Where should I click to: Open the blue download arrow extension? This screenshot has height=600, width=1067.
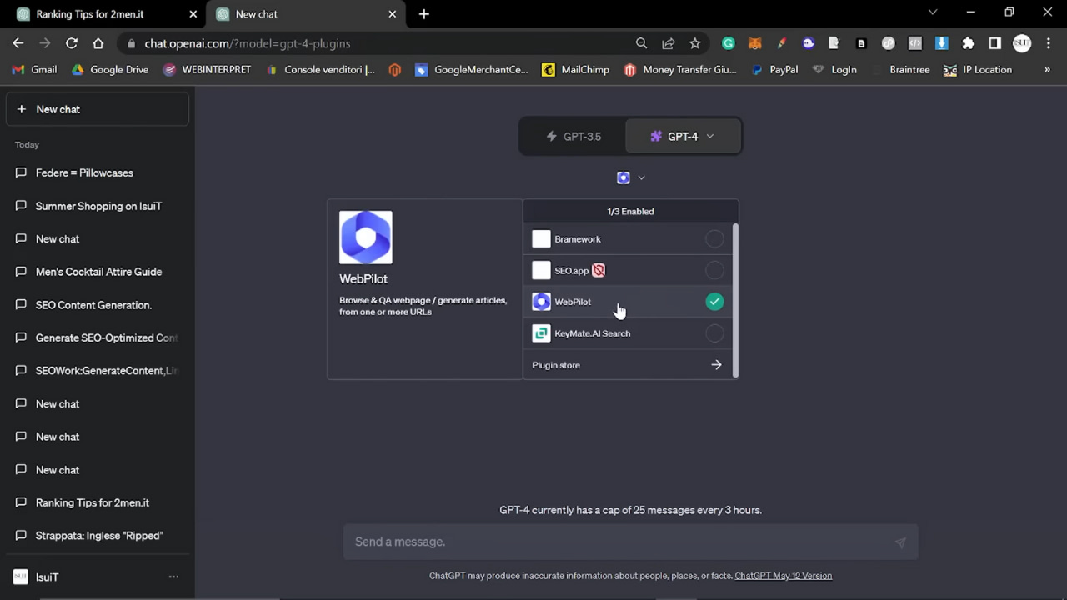tap(941, 43)
